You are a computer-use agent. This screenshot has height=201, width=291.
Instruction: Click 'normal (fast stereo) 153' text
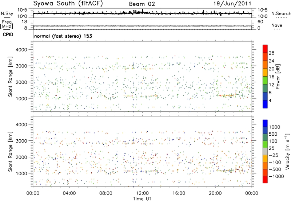tap(63, 36)
